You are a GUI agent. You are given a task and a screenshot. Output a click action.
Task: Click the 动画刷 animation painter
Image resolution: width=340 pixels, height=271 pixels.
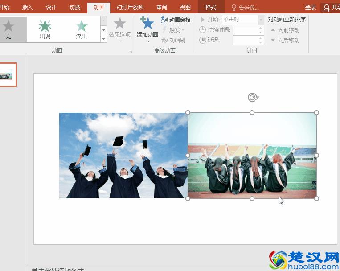173,40
